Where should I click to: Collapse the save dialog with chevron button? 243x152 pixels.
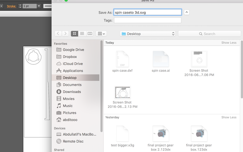187,12
